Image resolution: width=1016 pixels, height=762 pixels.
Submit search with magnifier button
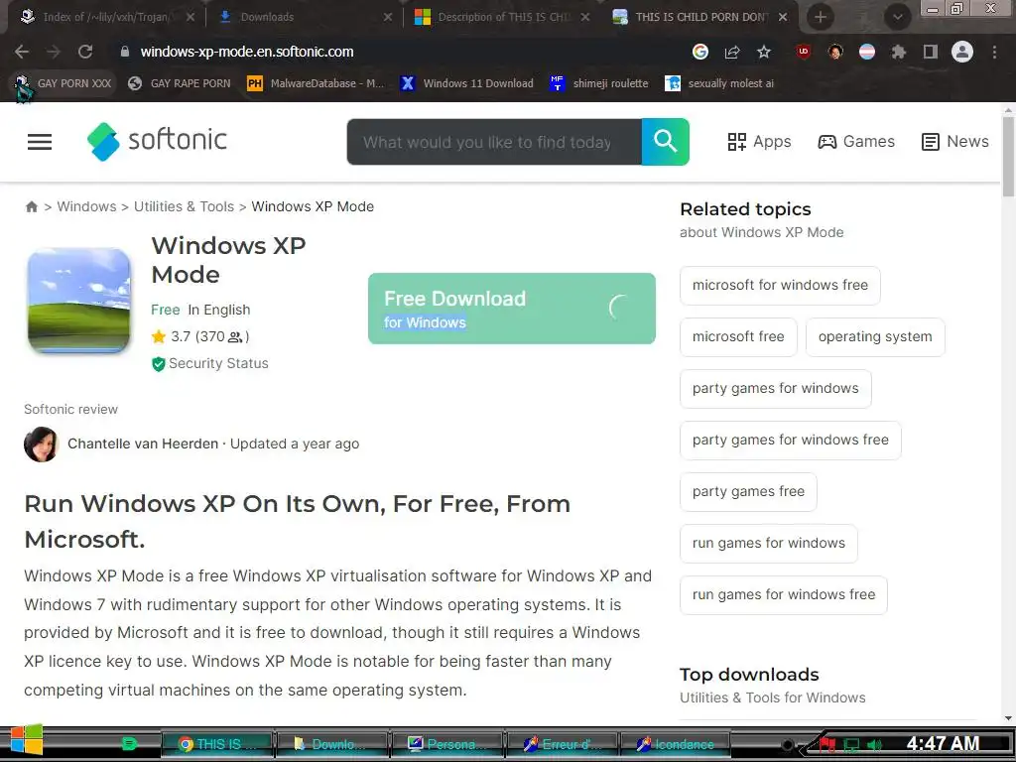point(666,142)
